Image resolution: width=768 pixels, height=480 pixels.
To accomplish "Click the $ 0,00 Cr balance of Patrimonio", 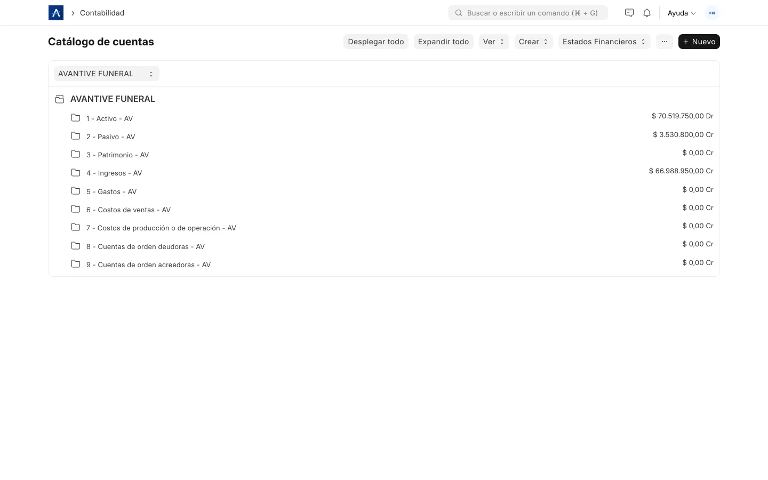I will point(698,153).
